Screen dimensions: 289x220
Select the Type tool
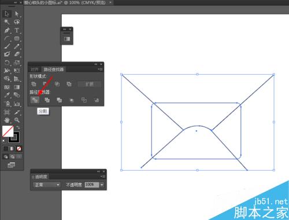coord(17,30)
